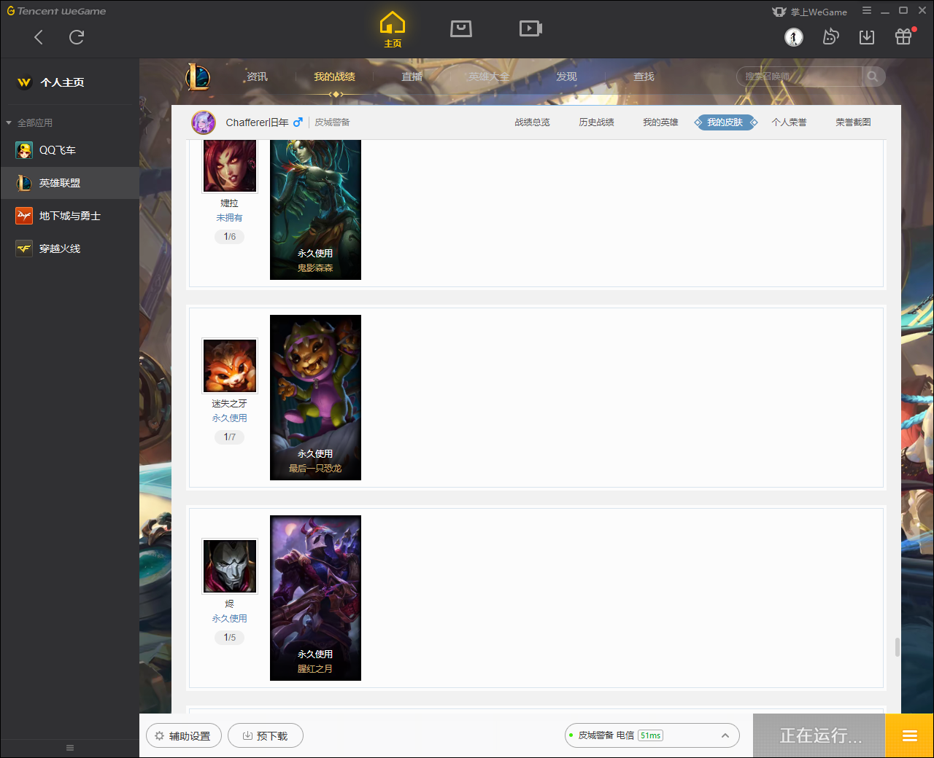Click the 1/5 skin count badge

tap(230, 638)
